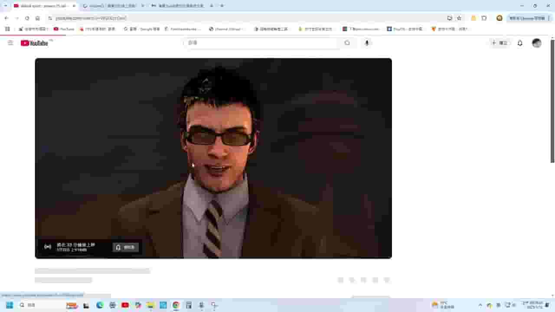555x312 pixels.
Task: Open the YouTube account avatar menu
Action: coord(537,43)
